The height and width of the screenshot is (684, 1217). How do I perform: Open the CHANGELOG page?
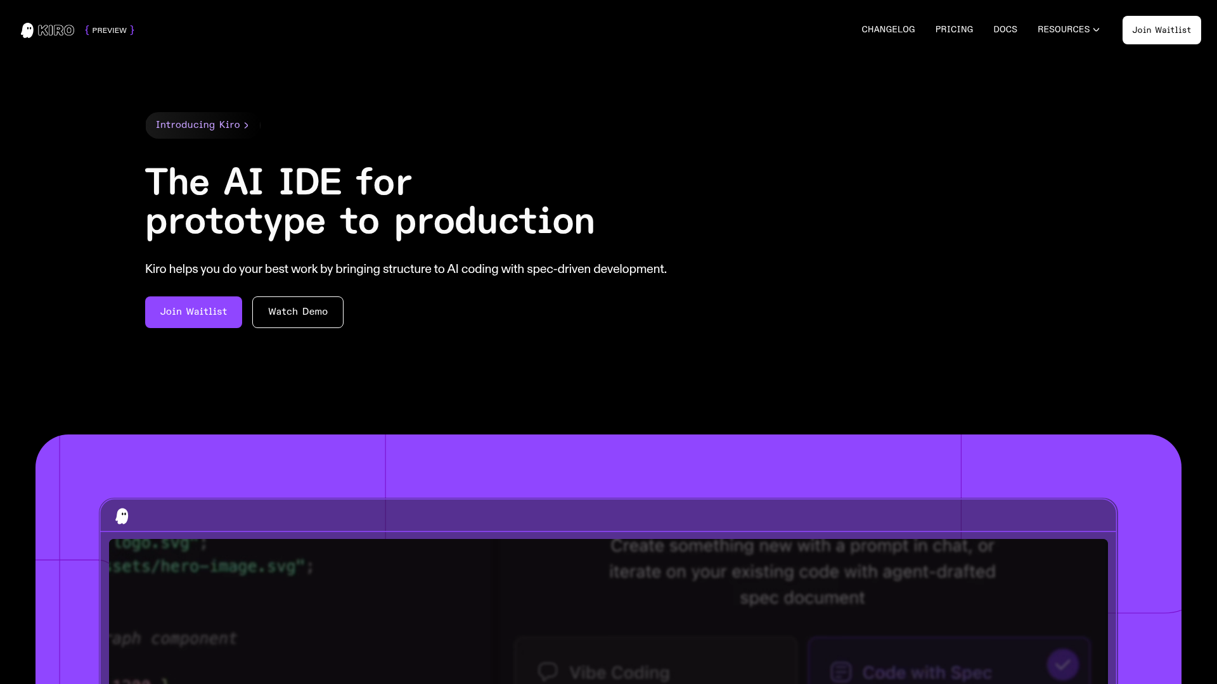(x=887, y=30)
